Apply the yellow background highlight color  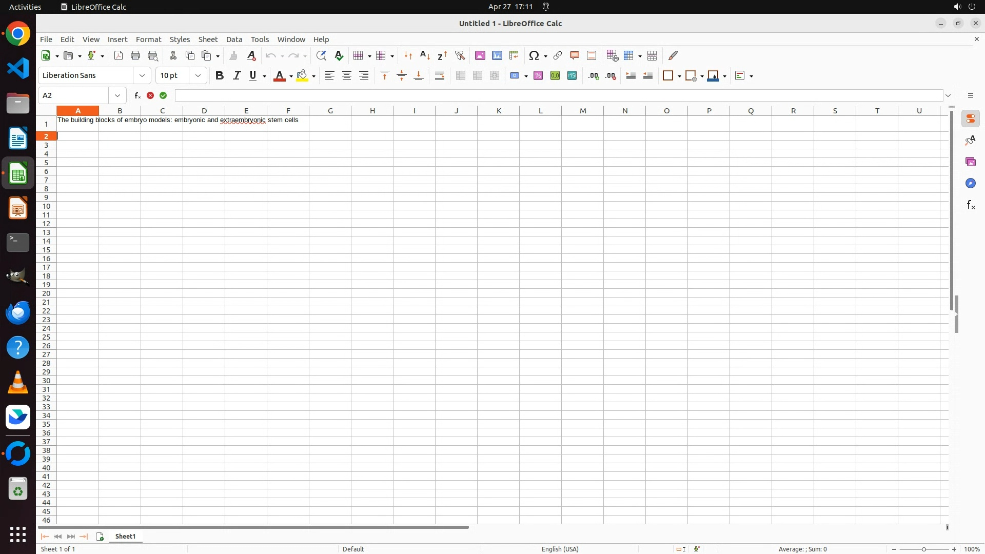tap(302, 76)
